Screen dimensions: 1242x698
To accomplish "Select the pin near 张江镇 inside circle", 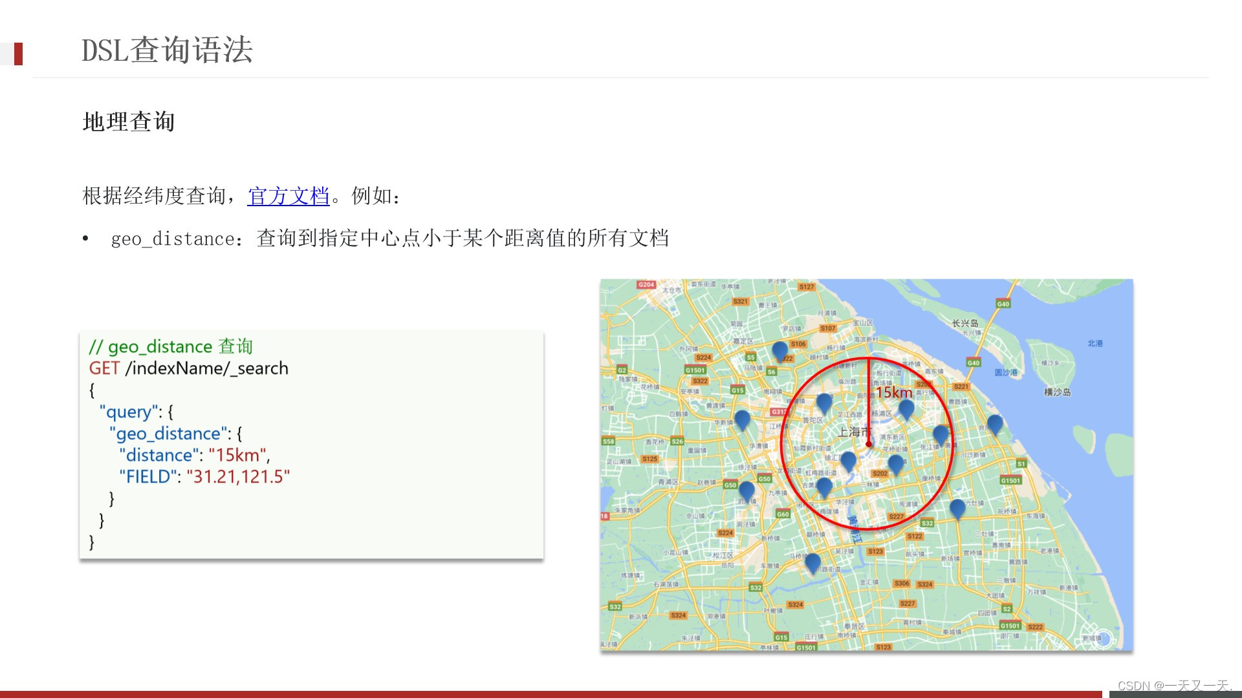I will click(939, 433).
